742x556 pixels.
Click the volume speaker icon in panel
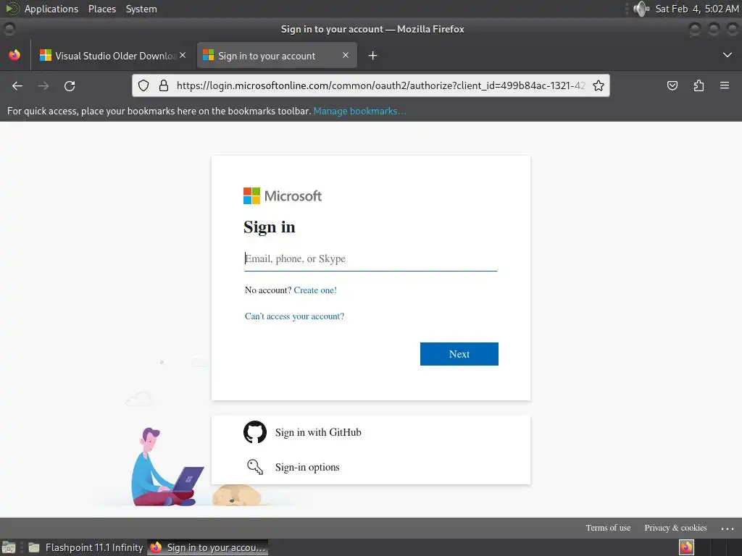pyautogui.click(x=642, y=9)
